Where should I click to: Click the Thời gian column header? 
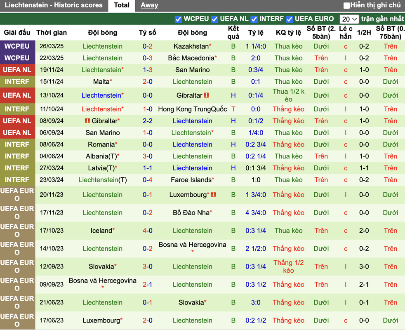[x=52, y=32]
